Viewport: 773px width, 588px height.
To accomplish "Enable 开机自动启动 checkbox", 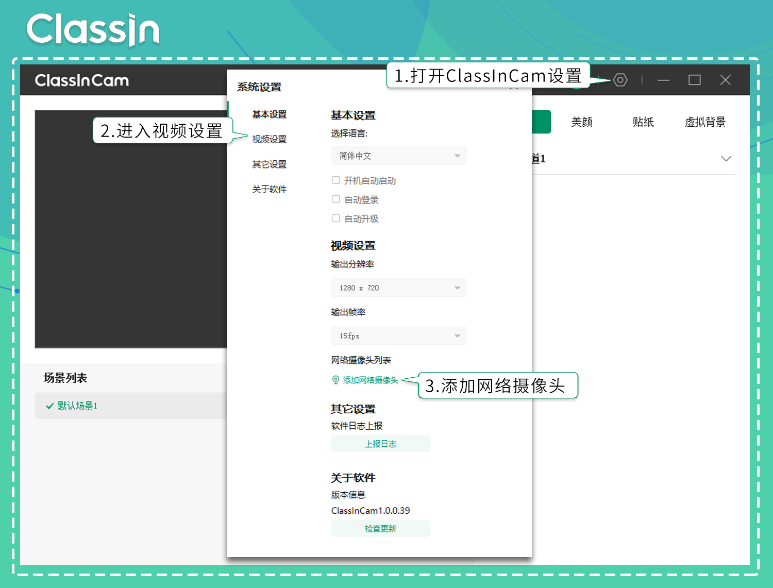I will tap(336, 180).
